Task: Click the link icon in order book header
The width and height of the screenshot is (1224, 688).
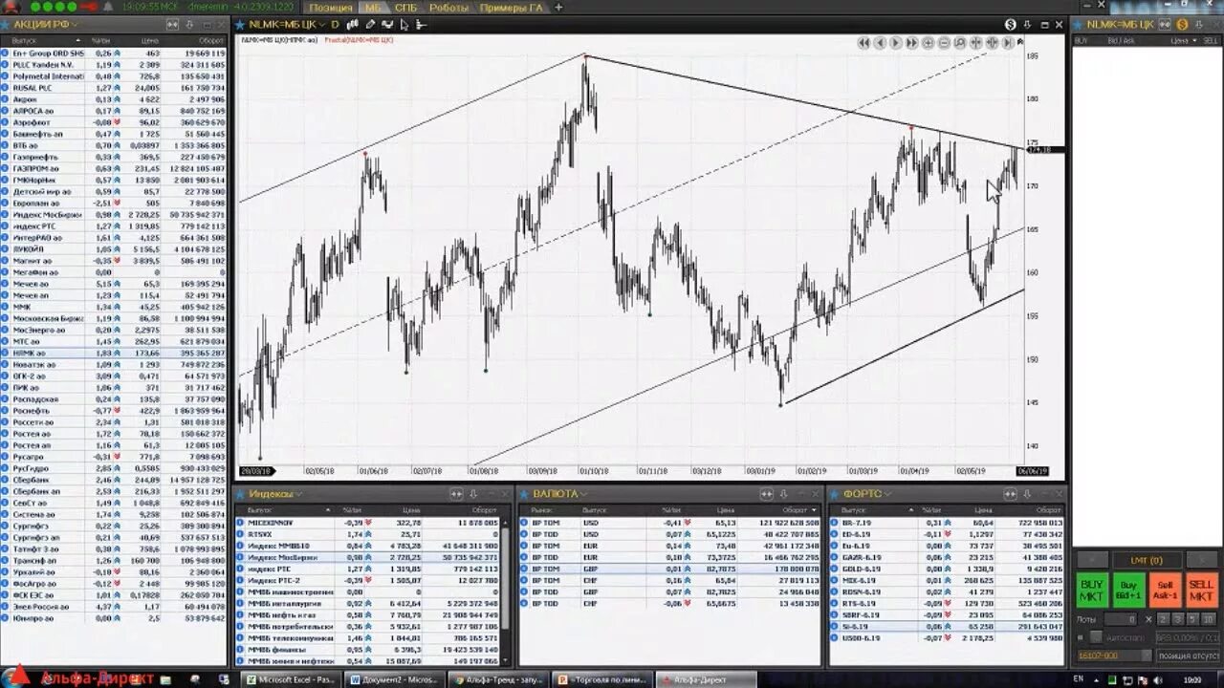Action: point(1165,24)
